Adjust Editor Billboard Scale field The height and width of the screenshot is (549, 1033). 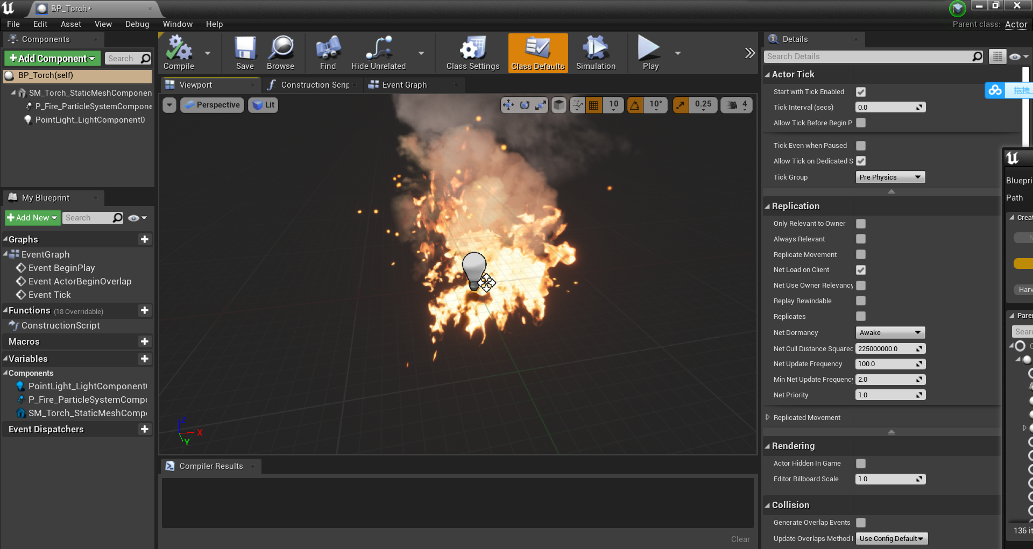(x=890, y=479)
